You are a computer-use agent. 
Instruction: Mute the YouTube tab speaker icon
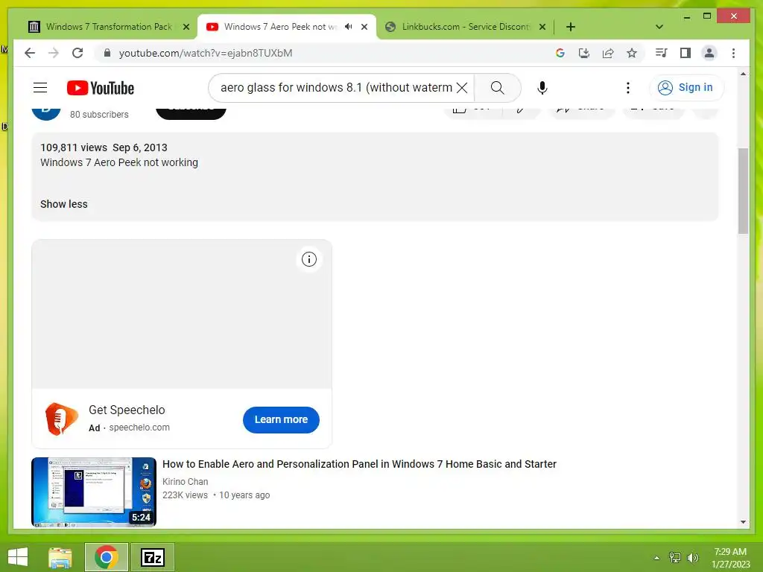click(349, 27)
